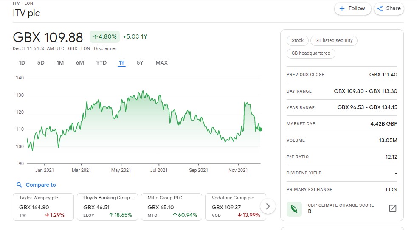Click the PREVIOUS CLOSE value GBX 111.40
The image size is (417, 230).
(x=383, y=75)
